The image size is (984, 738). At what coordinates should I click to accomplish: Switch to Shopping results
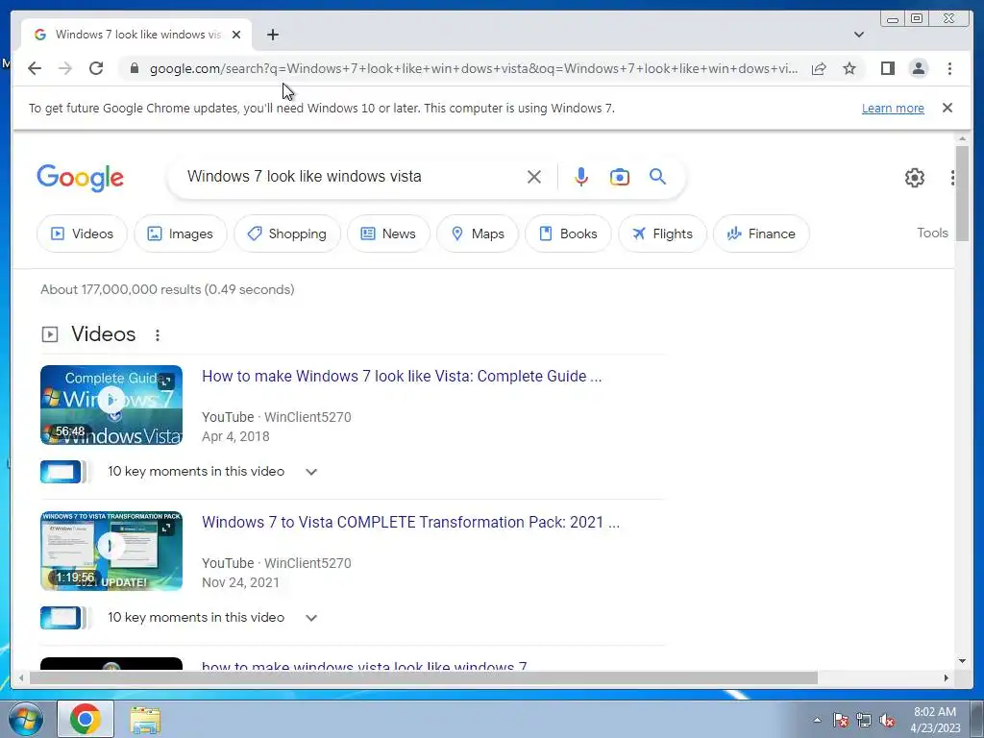[x=286, y=234]
